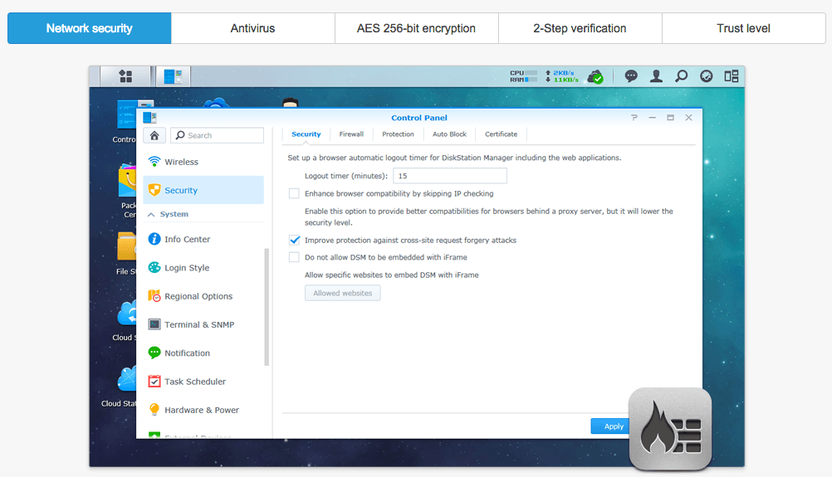Enable skipping IP checking checkbox
832x477 pixels.
click(x=294, y=193)
